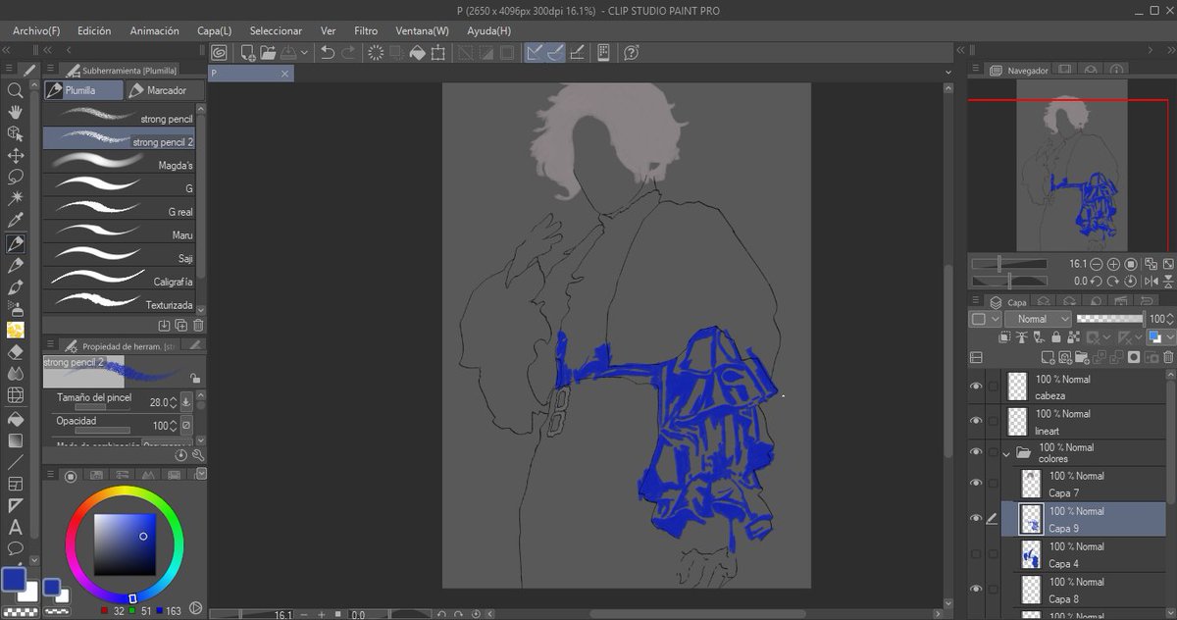Screen dimensions: 1177x620
Task: Toggle Snap to Special Ruler
Action: click(555, 52)
